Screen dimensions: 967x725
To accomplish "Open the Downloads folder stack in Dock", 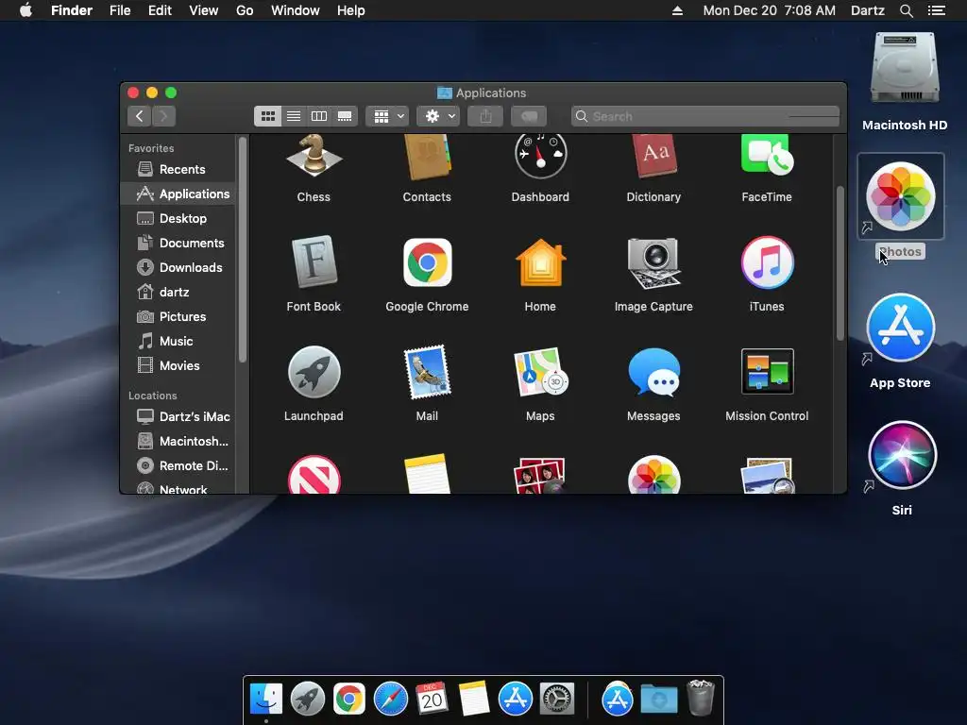I will (x=658, y=699).
